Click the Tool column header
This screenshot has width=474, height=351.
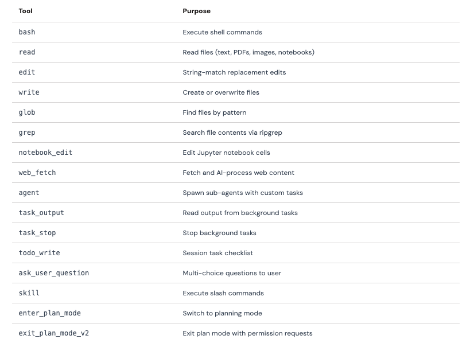coord(25,11)
